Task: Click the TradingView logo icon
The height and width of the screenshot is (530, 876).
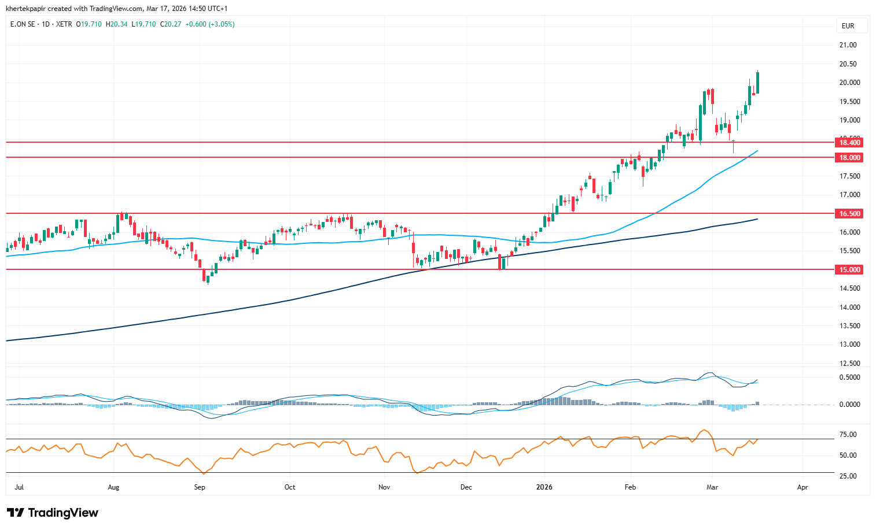Action: (15, 513)
